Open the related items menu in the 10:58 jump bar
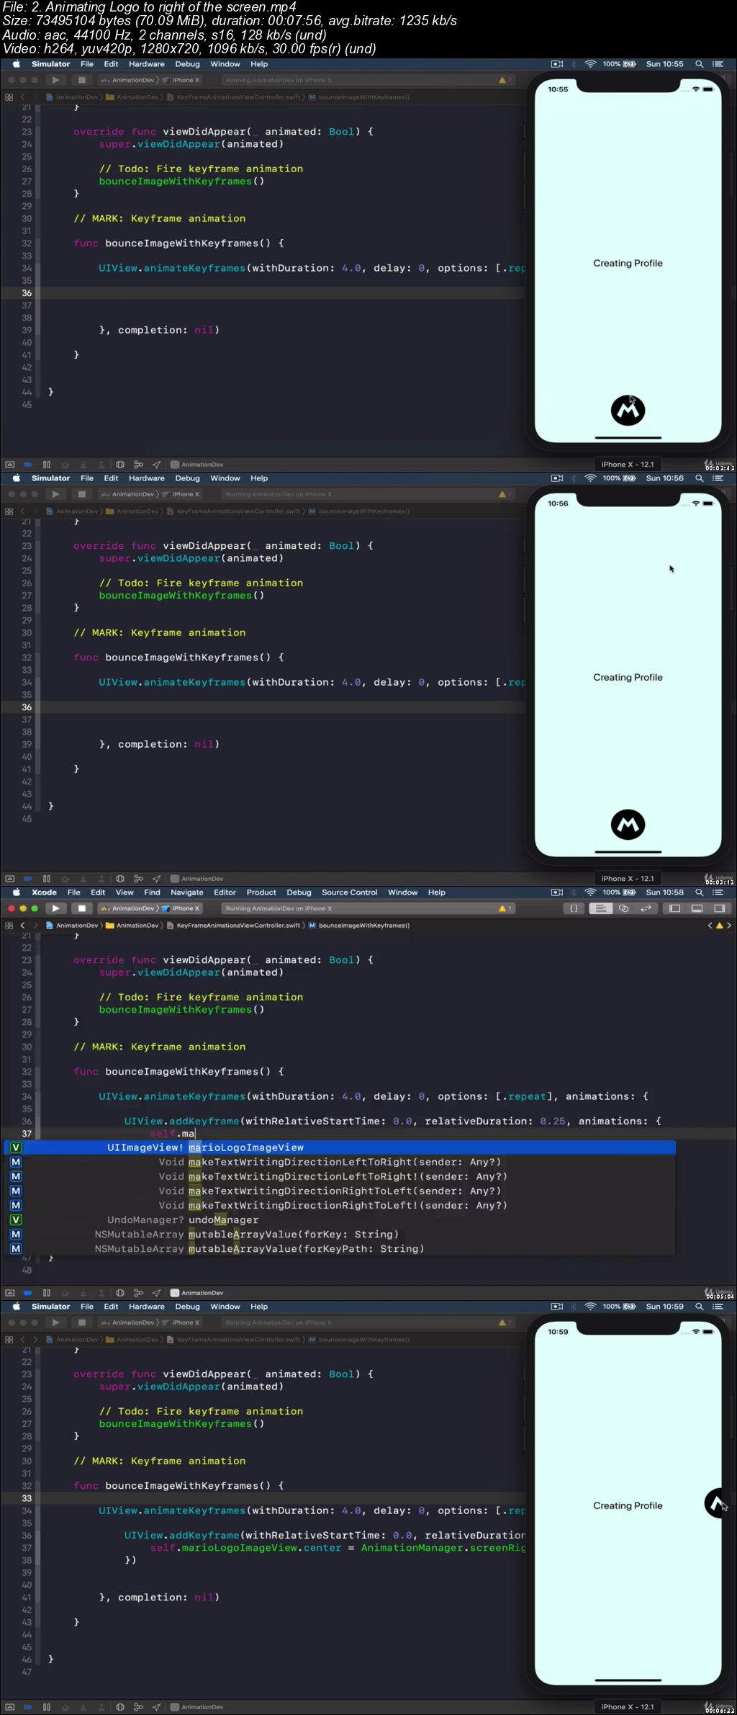The height and width of the screenshot is (1715, 737). click(9, 926)
